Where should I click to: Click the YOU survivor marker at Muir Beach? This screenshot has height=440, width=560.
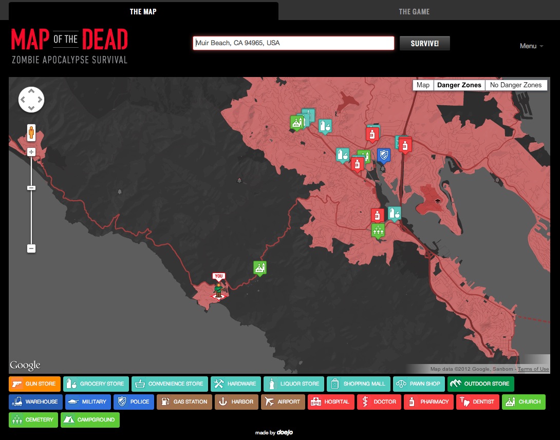(x=219, y=289)
